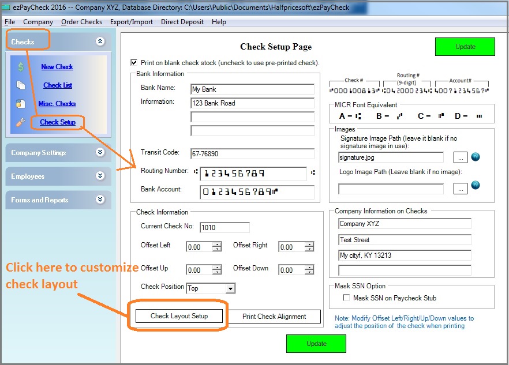
Task: Click the Offset Left stepper control
Action: (217, 247)
